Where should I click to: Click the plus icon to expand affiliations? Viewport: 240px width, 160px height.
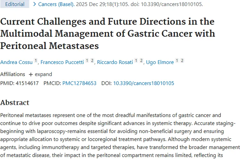tap(31, 75)
